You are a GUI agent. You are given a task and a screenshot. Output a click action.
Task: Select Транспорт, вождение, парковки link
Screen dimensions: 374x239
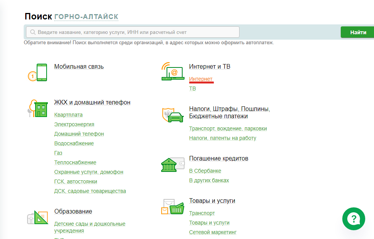[228, 128]
